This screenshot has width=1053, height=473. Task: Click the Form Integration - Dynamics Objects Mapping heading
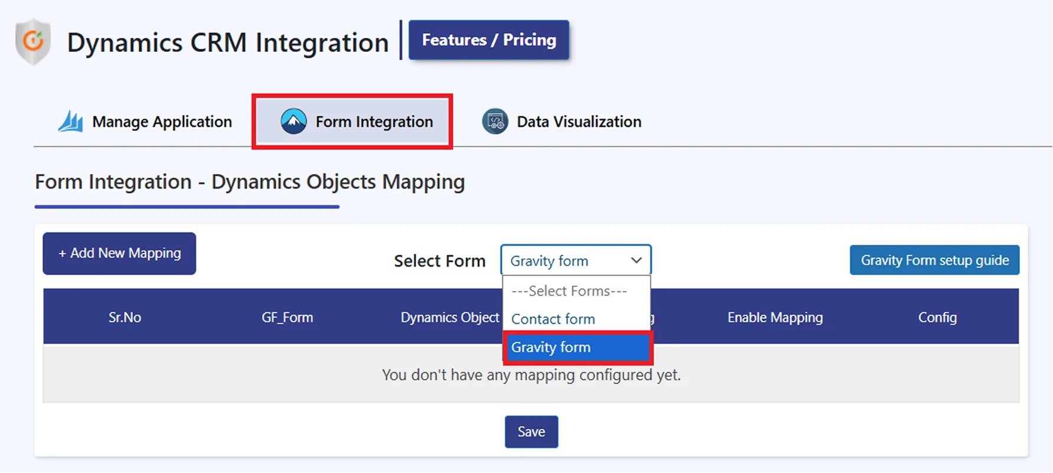250,182
